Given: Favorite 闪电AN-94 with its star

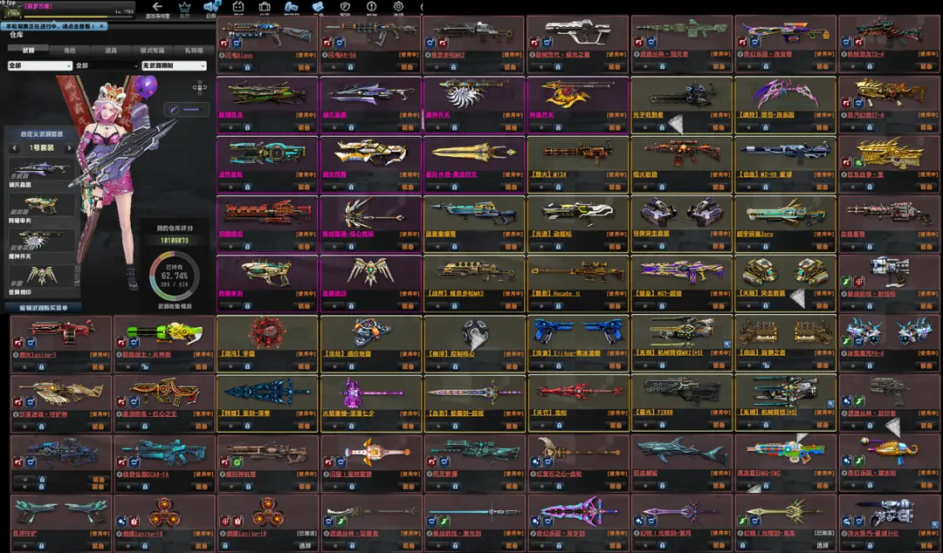Looking at the screenshot, I should [x=334, y=67].
